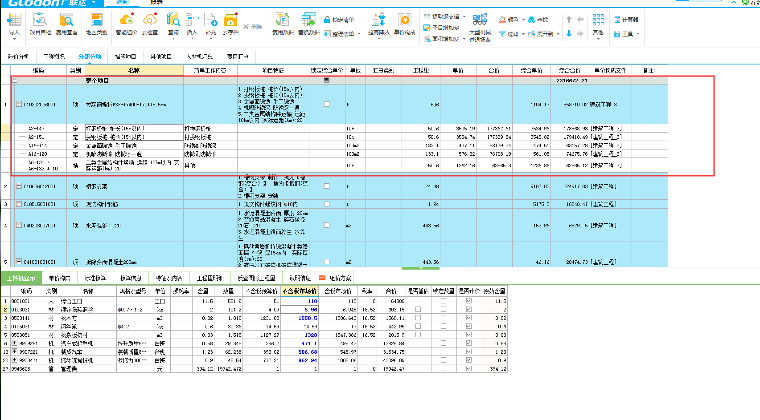Collapse the ribbon with top-right chevron
760x420 pixels.
click(x=734, y=2)
